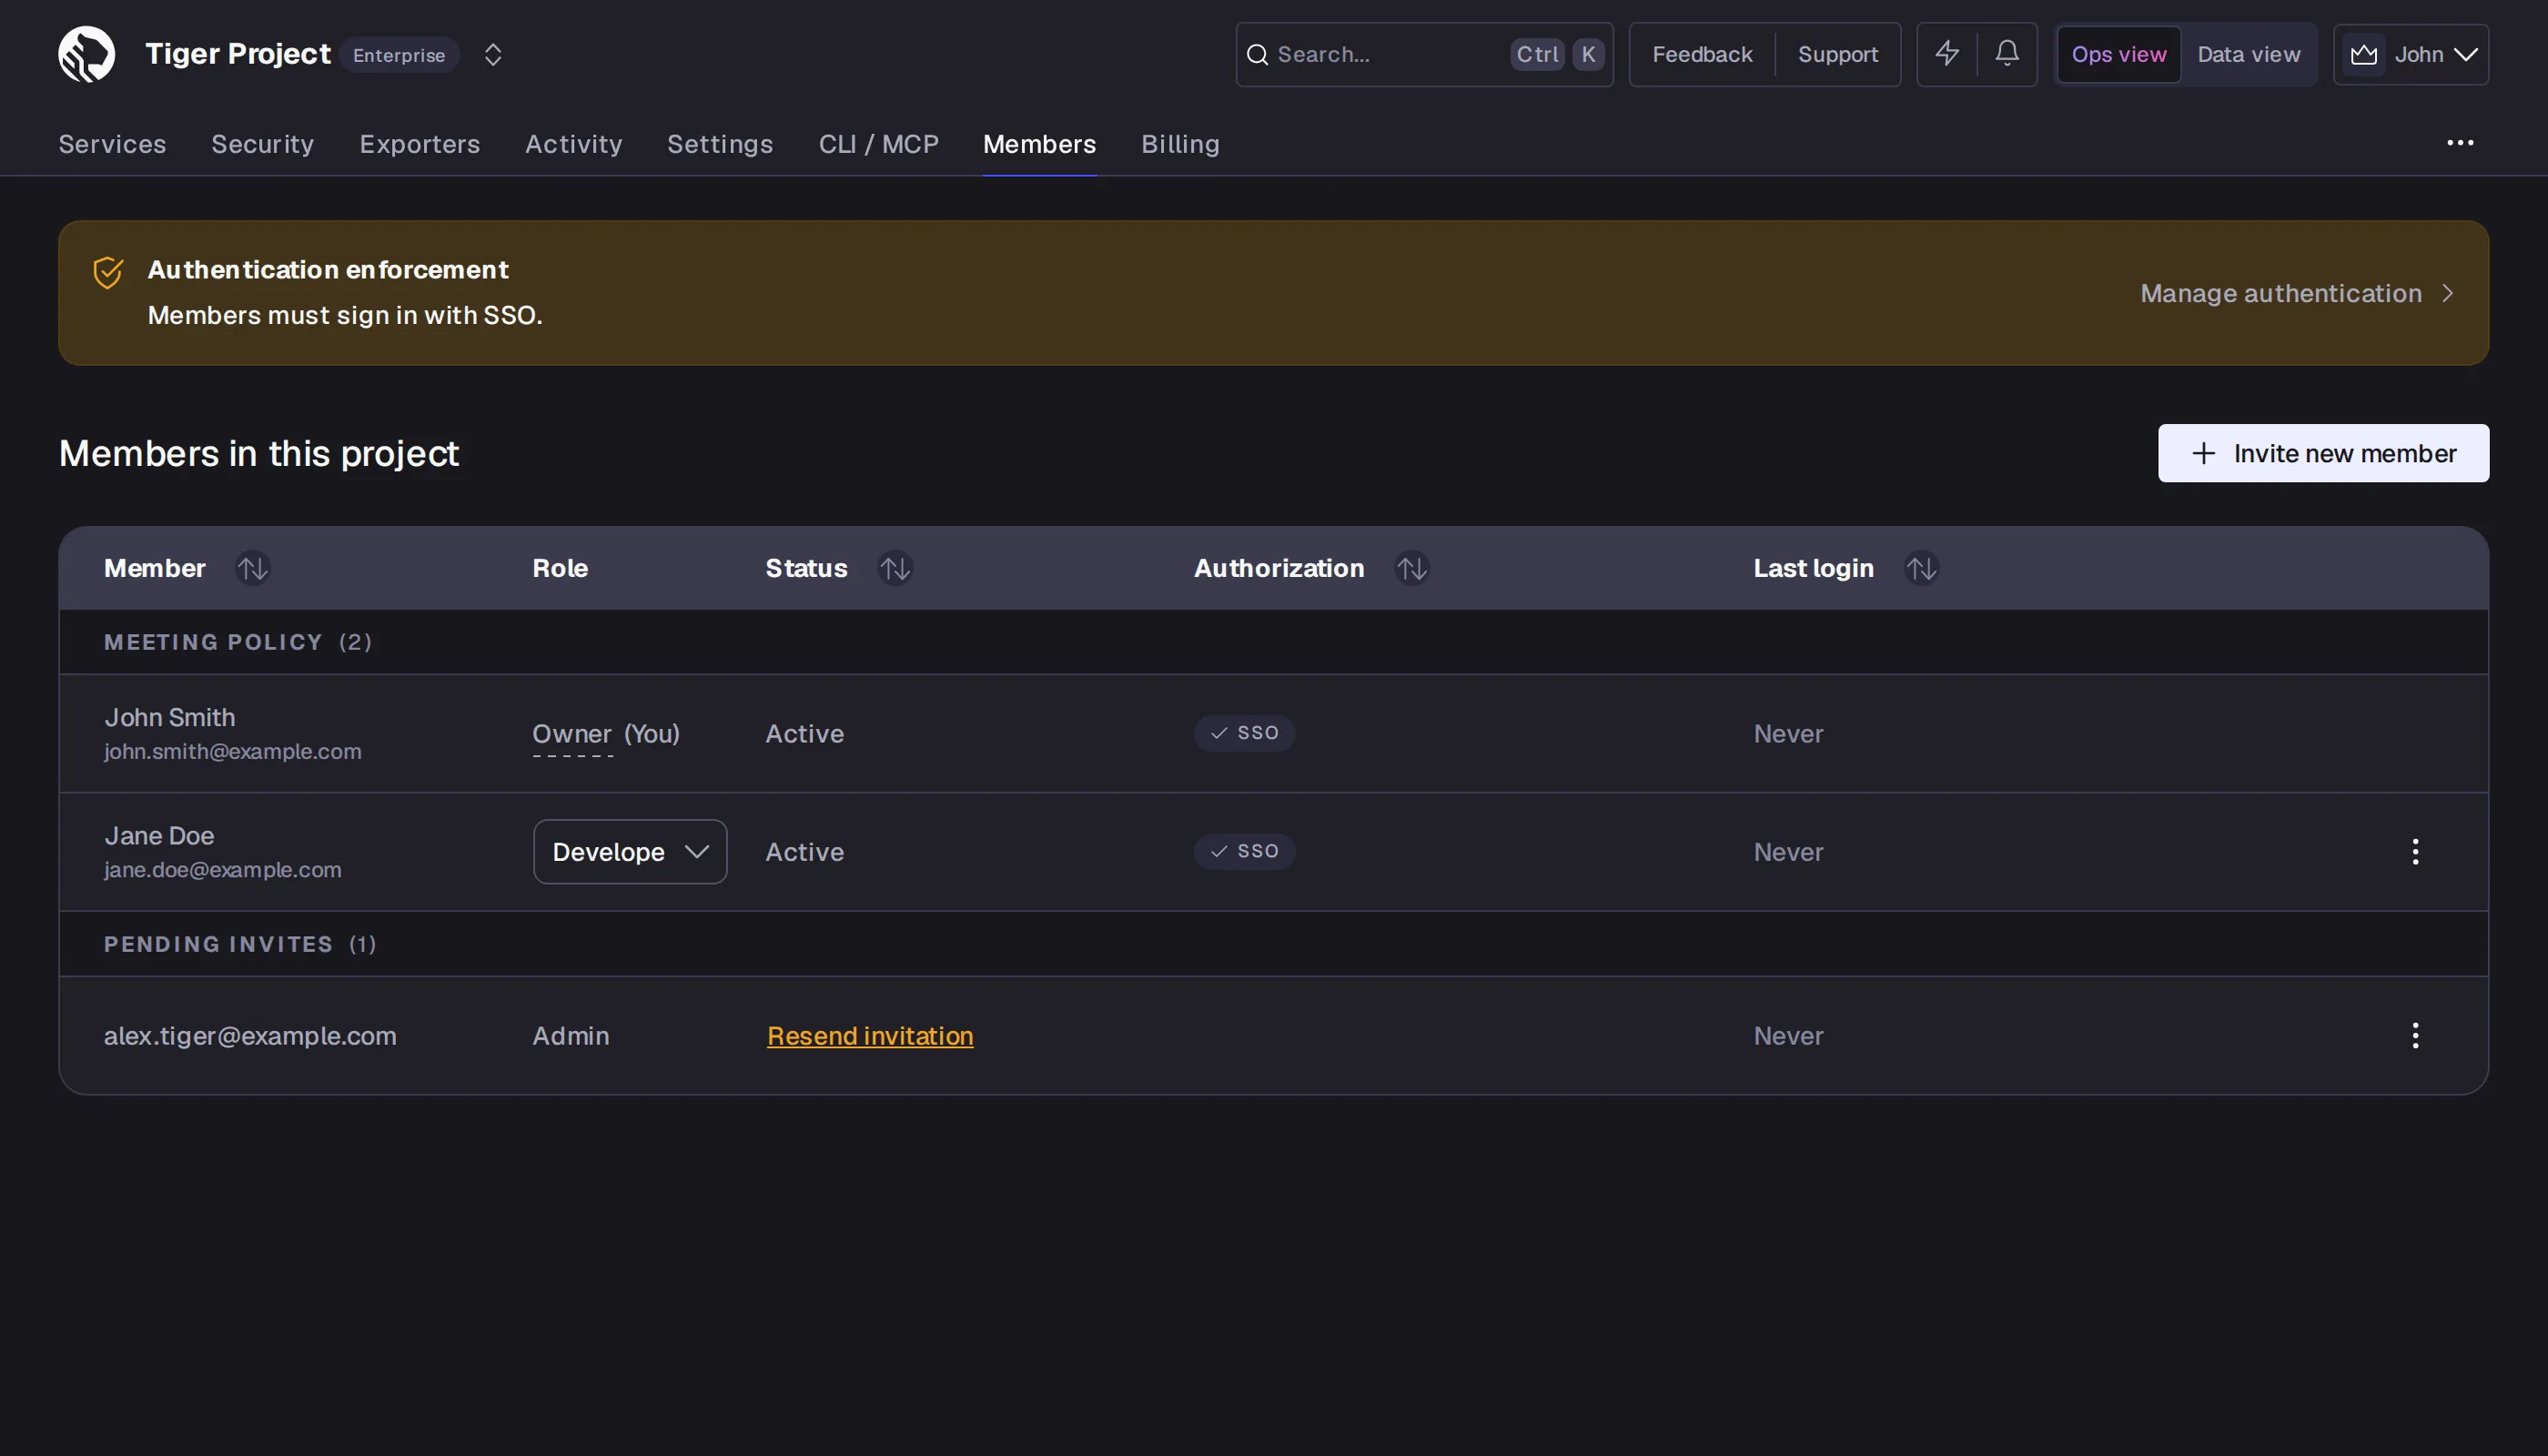Select the CLI / MCP tab
This screenshot has width=2548, height=1456.
pos(879,144)
